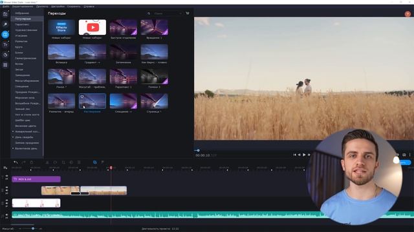Open the Effects Store thumbnail
414x232 pixels.
pos(61,27)
